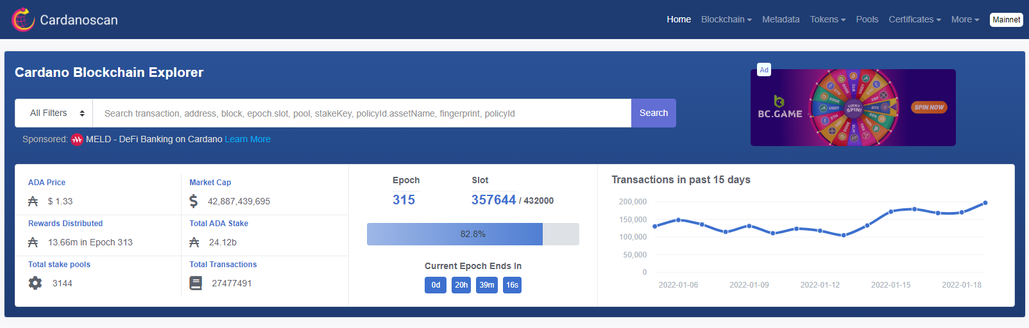This screenshot has width=1029, height=328.
Task: Click the ADA Price label
Action: click(x=47, y=183)
